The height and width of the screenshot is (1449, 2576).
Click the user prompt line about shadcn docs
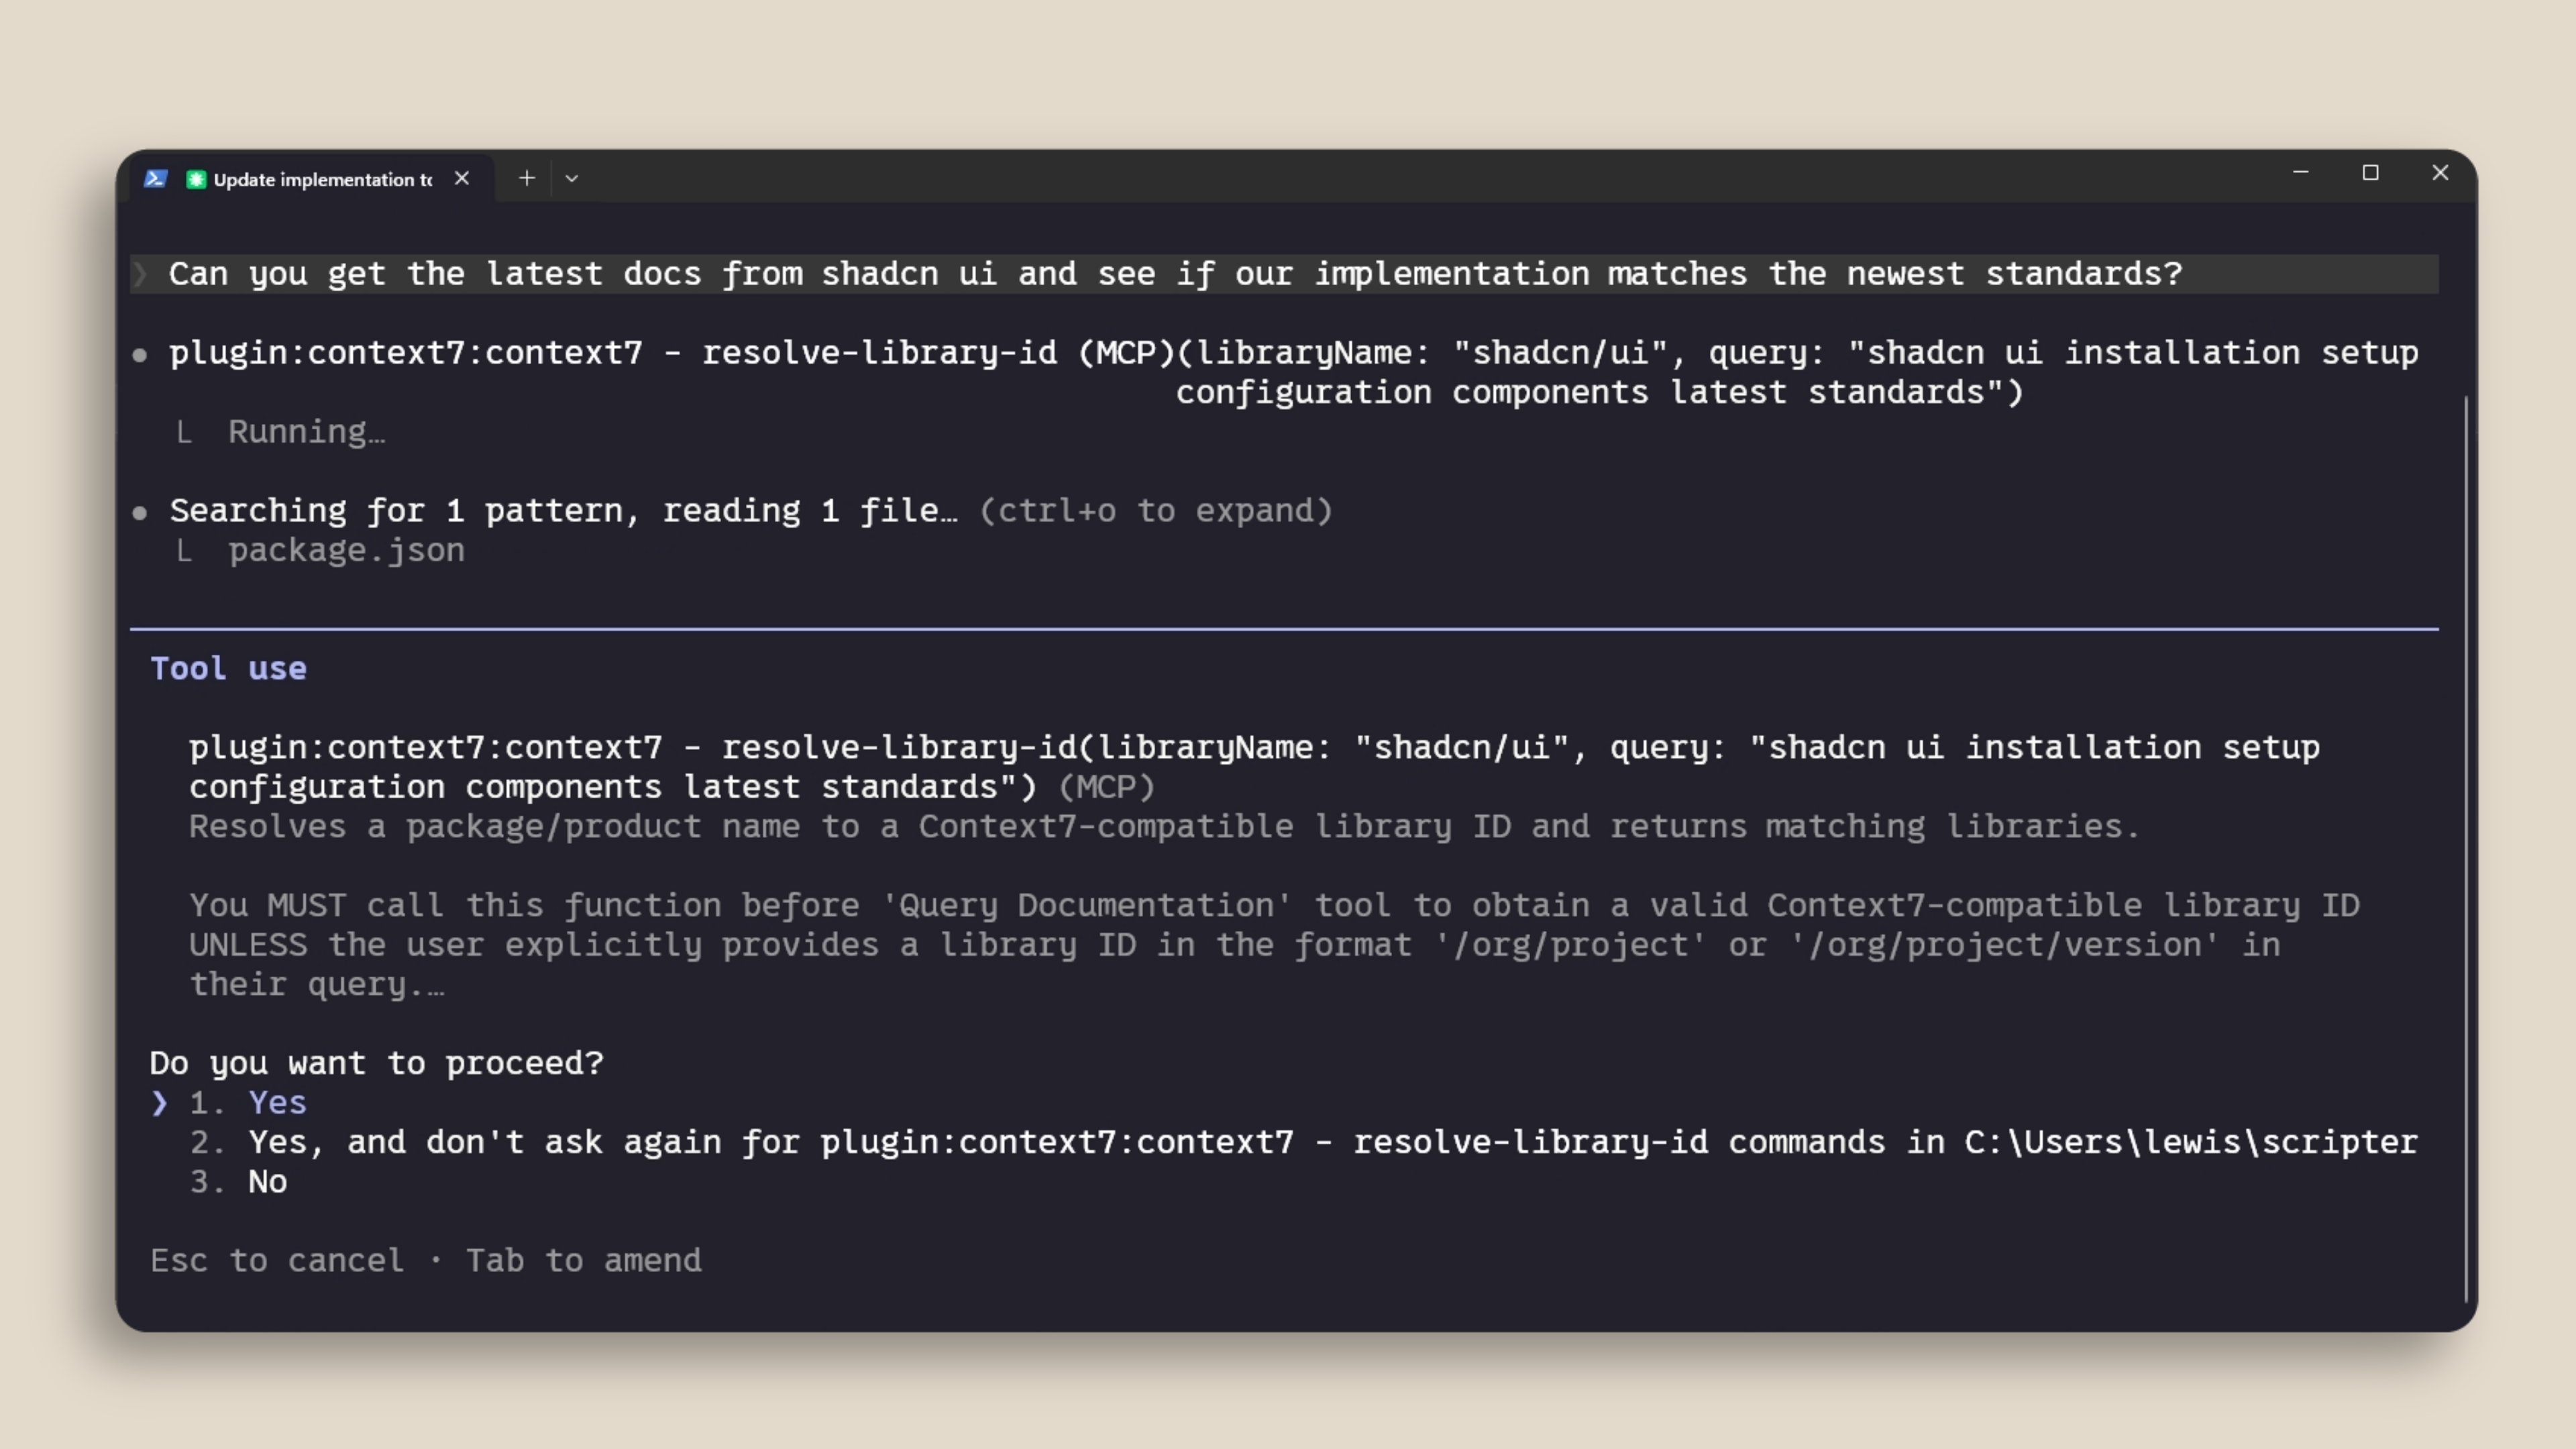click(1175, 274)
